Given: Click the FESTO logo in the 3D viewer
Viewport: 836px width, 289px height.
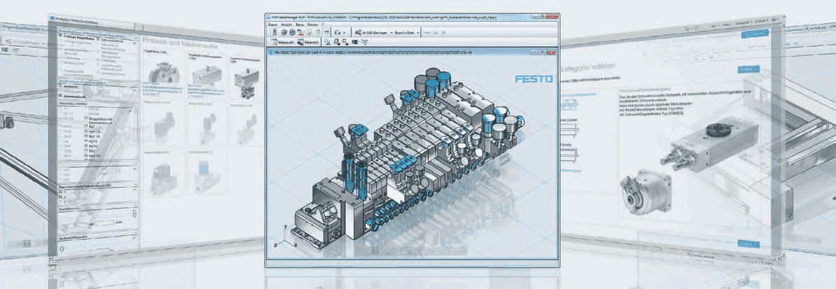Looking at the screenshot, I should point(534,79).
